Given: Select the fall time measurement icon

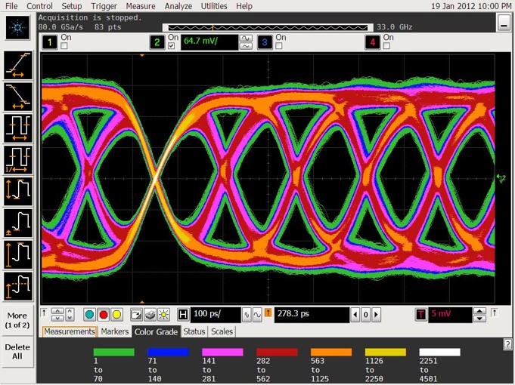Looking at the screenshot, I should click(x=18, y=97).
